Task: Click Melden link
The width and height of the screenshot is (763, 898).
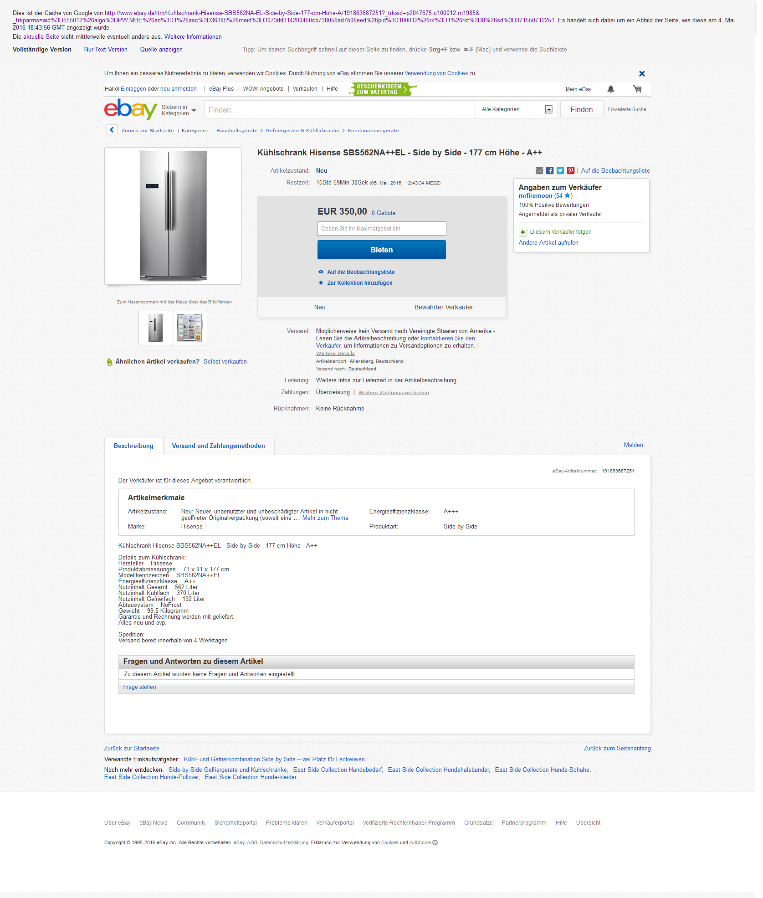Action: click(633, 445)
